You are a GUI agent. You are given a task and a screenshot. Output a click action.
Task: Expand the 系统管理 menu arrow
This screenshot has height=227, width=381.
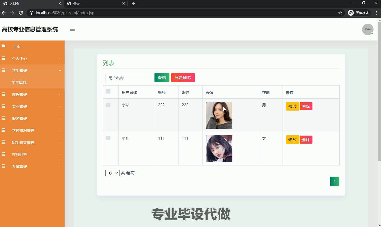(x=60, y=166)
